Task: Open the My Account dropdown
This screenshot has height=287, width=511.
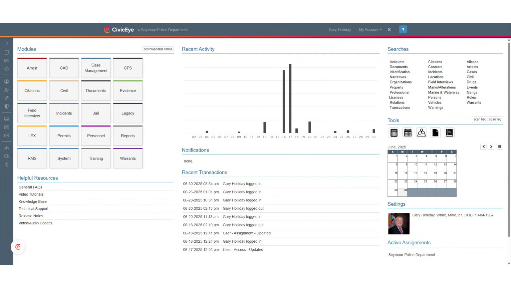Action: (x=370, y=30)
